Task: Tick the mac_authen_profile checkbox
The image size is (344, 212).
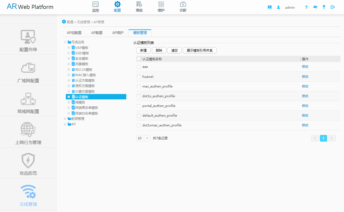Action: (x=139, y=86)
